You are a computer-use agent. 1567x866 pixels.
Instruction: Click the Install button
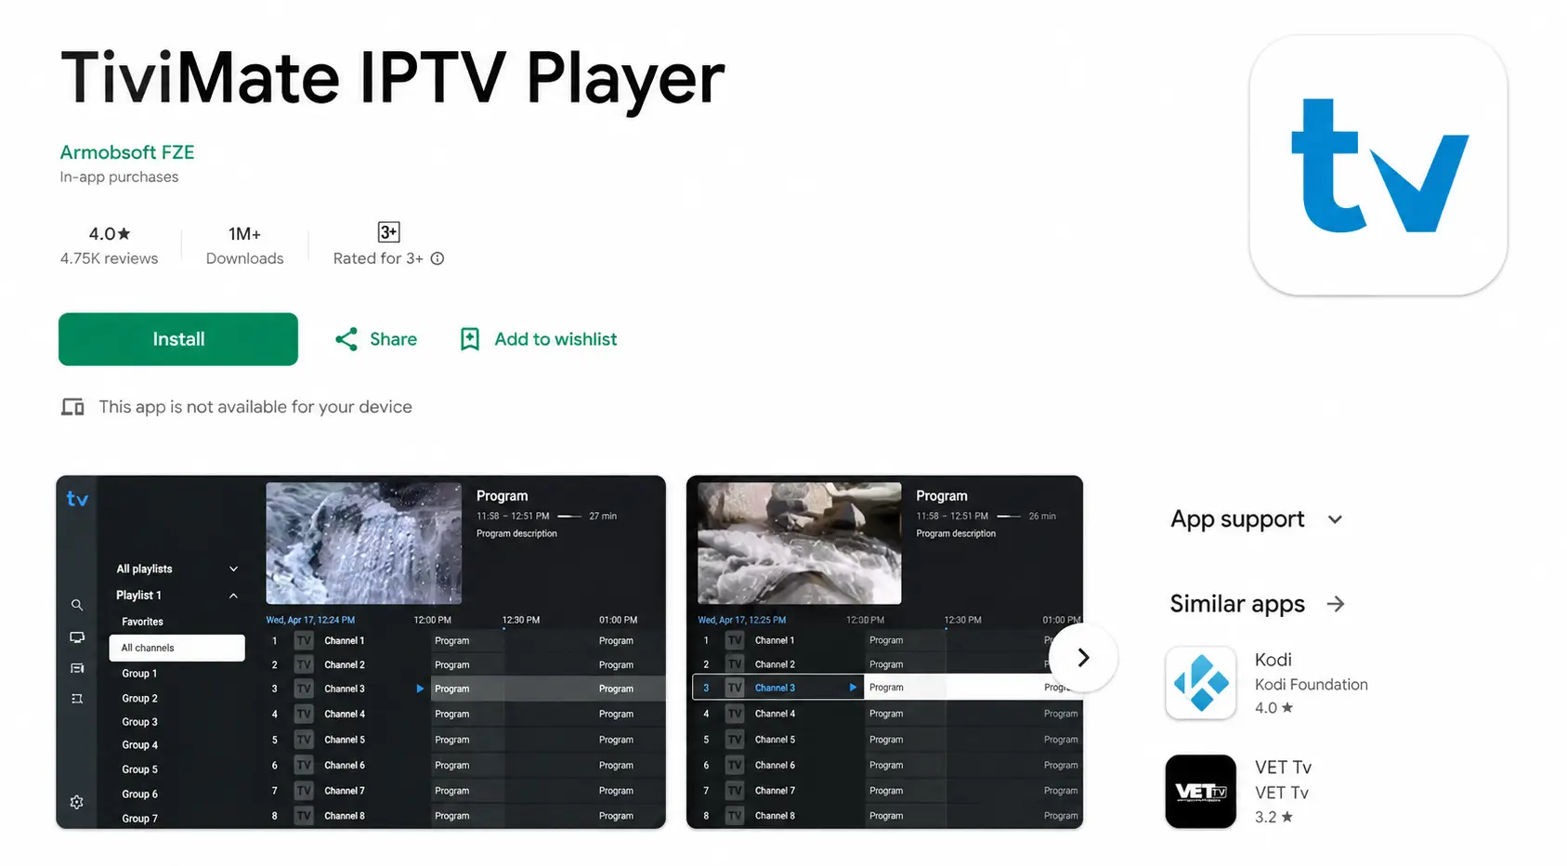click(x=178, y=339)
